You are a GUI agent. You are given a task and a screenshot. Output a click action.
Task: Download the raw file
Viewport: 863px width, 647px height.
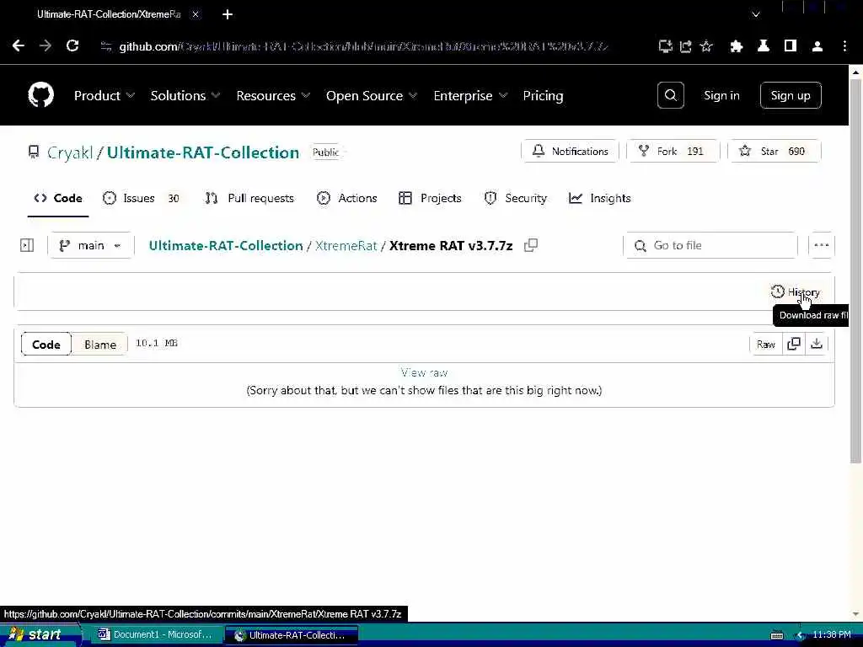pyautogui.click(x=816, y=345)
